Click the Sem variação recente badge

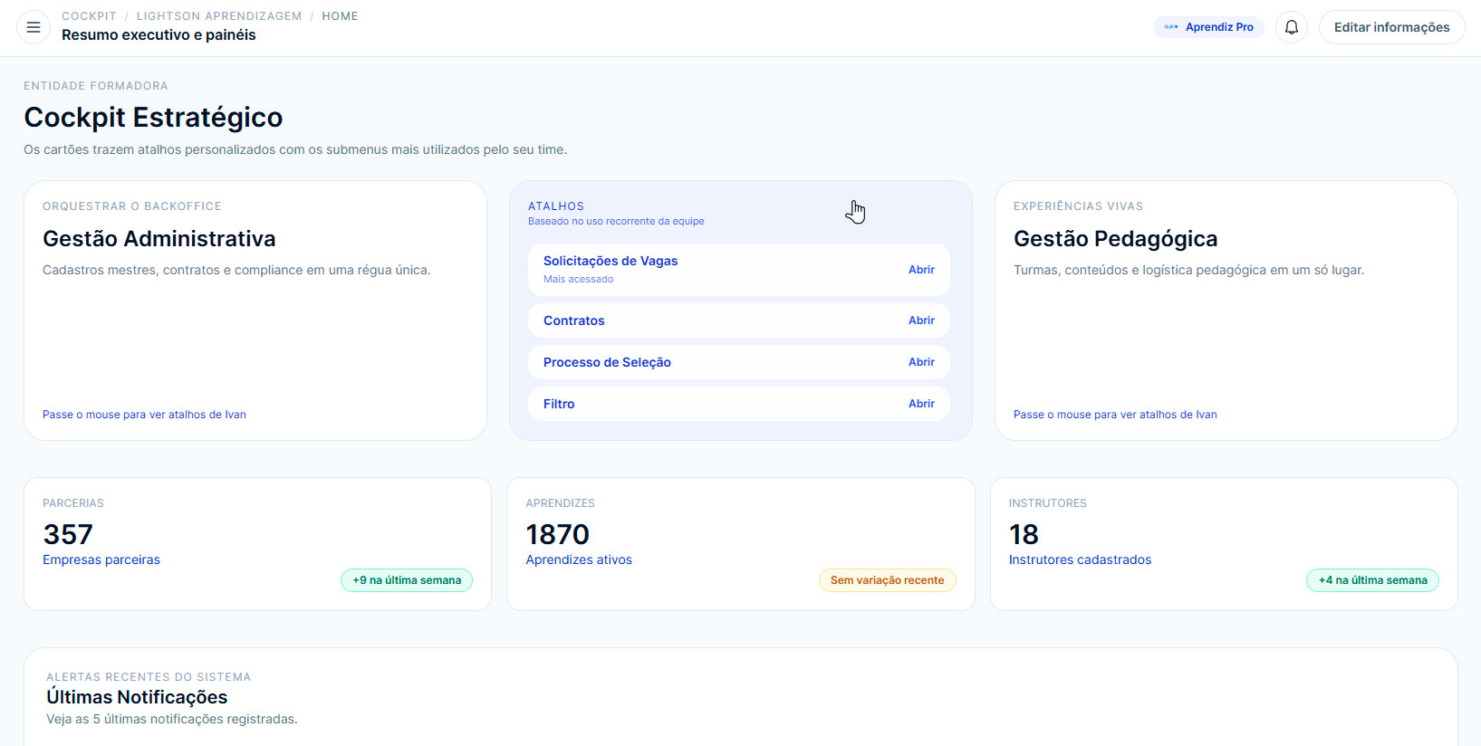tap(887, 580)
